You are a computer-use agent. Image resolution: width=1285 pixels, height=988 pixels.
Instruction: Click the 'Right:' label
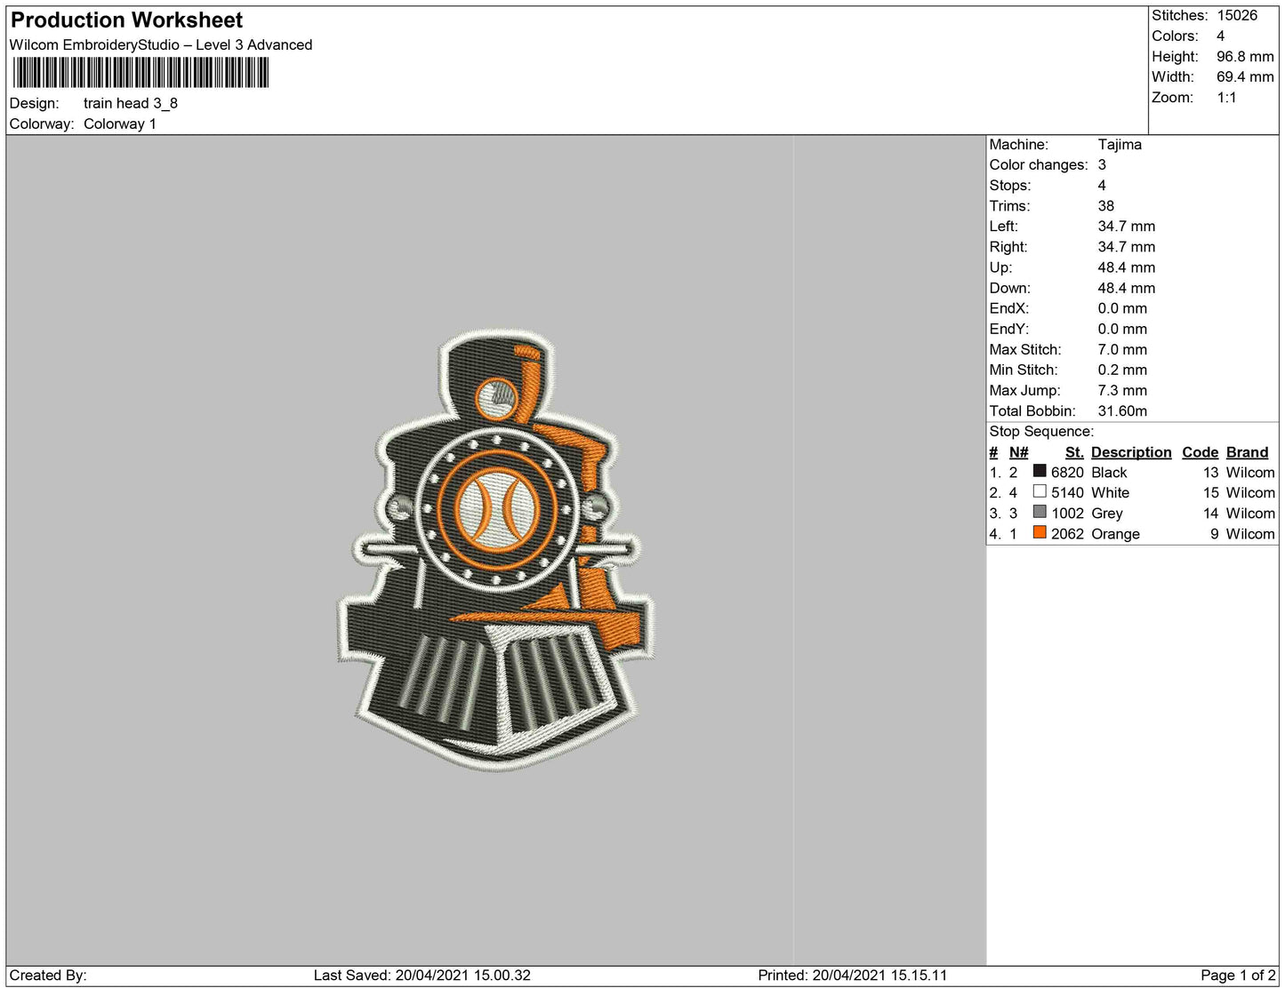1008,246
